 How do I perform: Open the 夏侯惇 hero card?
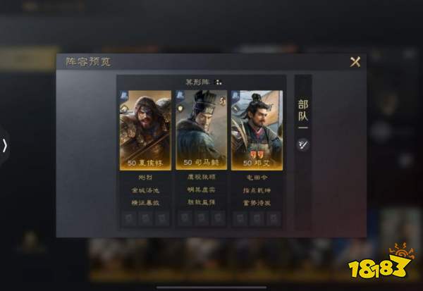click(145, 130)
